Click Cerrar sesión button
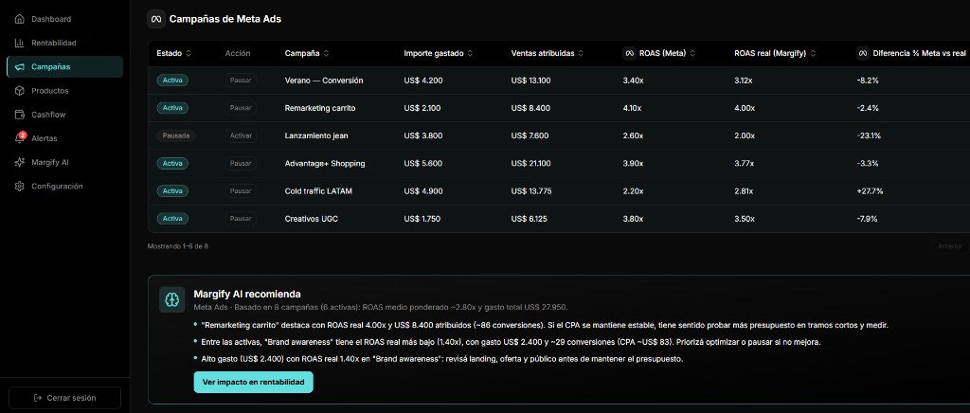The image size is (970, 413). [x=64, y=398]
